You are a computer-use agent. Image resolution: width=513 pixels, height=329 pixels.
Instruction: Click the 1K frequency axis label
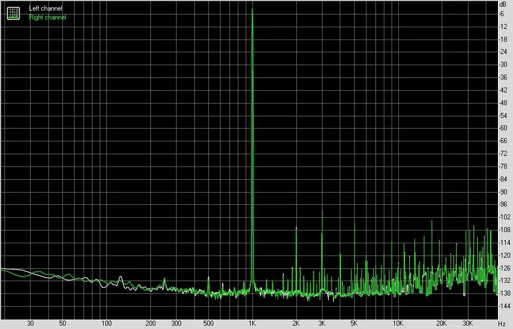(x=252, y=323)
